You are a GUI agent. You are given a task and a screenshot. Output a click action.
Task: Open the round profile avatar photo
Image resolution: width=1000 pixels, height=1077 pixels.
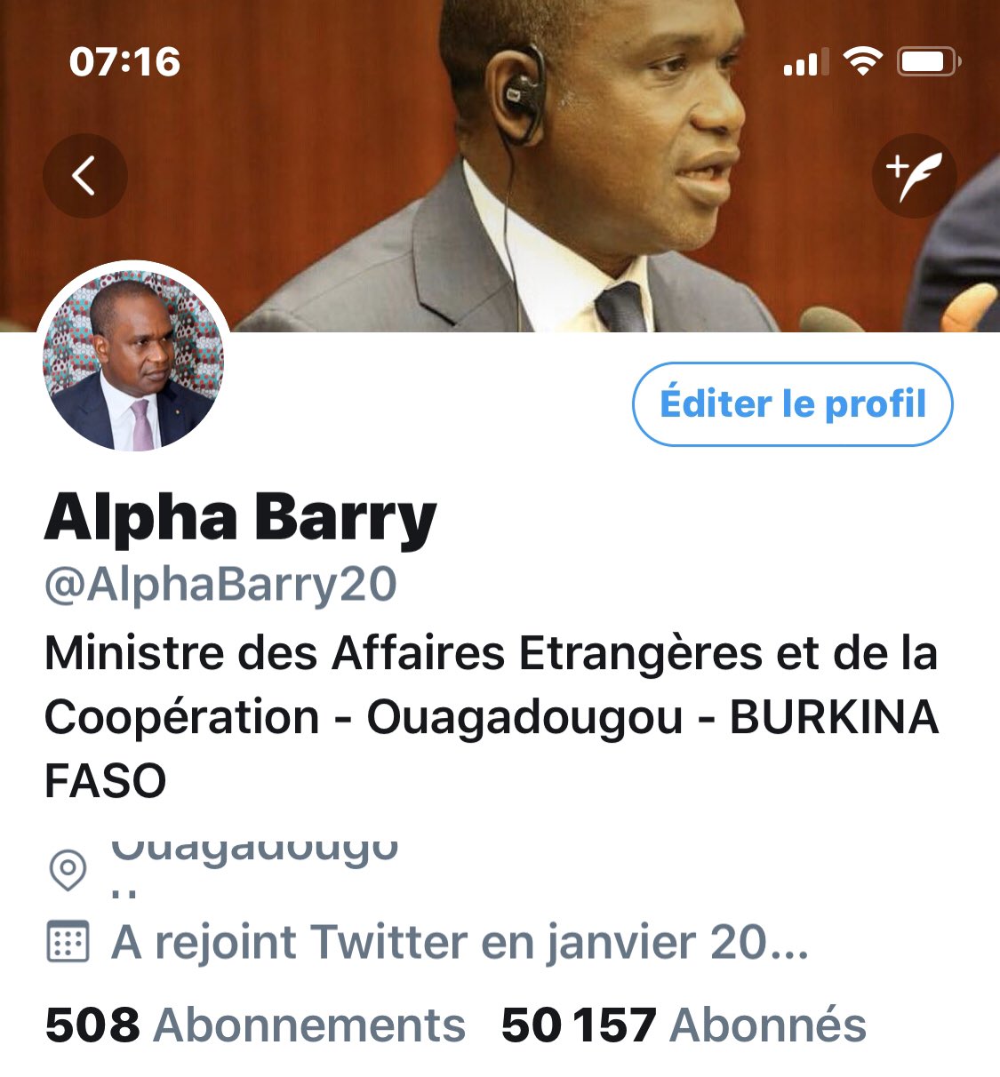click(x=133, y=360)
